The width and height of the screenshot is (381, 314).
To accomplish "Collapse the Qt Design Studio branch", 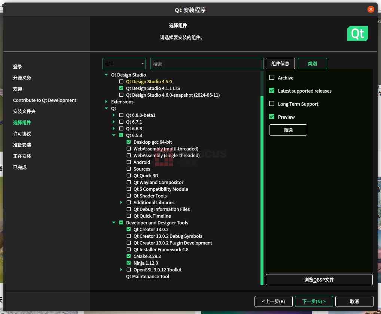I will [106, 75].
